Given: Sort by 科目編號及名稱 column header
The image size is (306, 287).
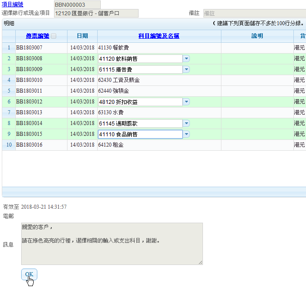Looking at the screenshot, I should coord(159,36).
